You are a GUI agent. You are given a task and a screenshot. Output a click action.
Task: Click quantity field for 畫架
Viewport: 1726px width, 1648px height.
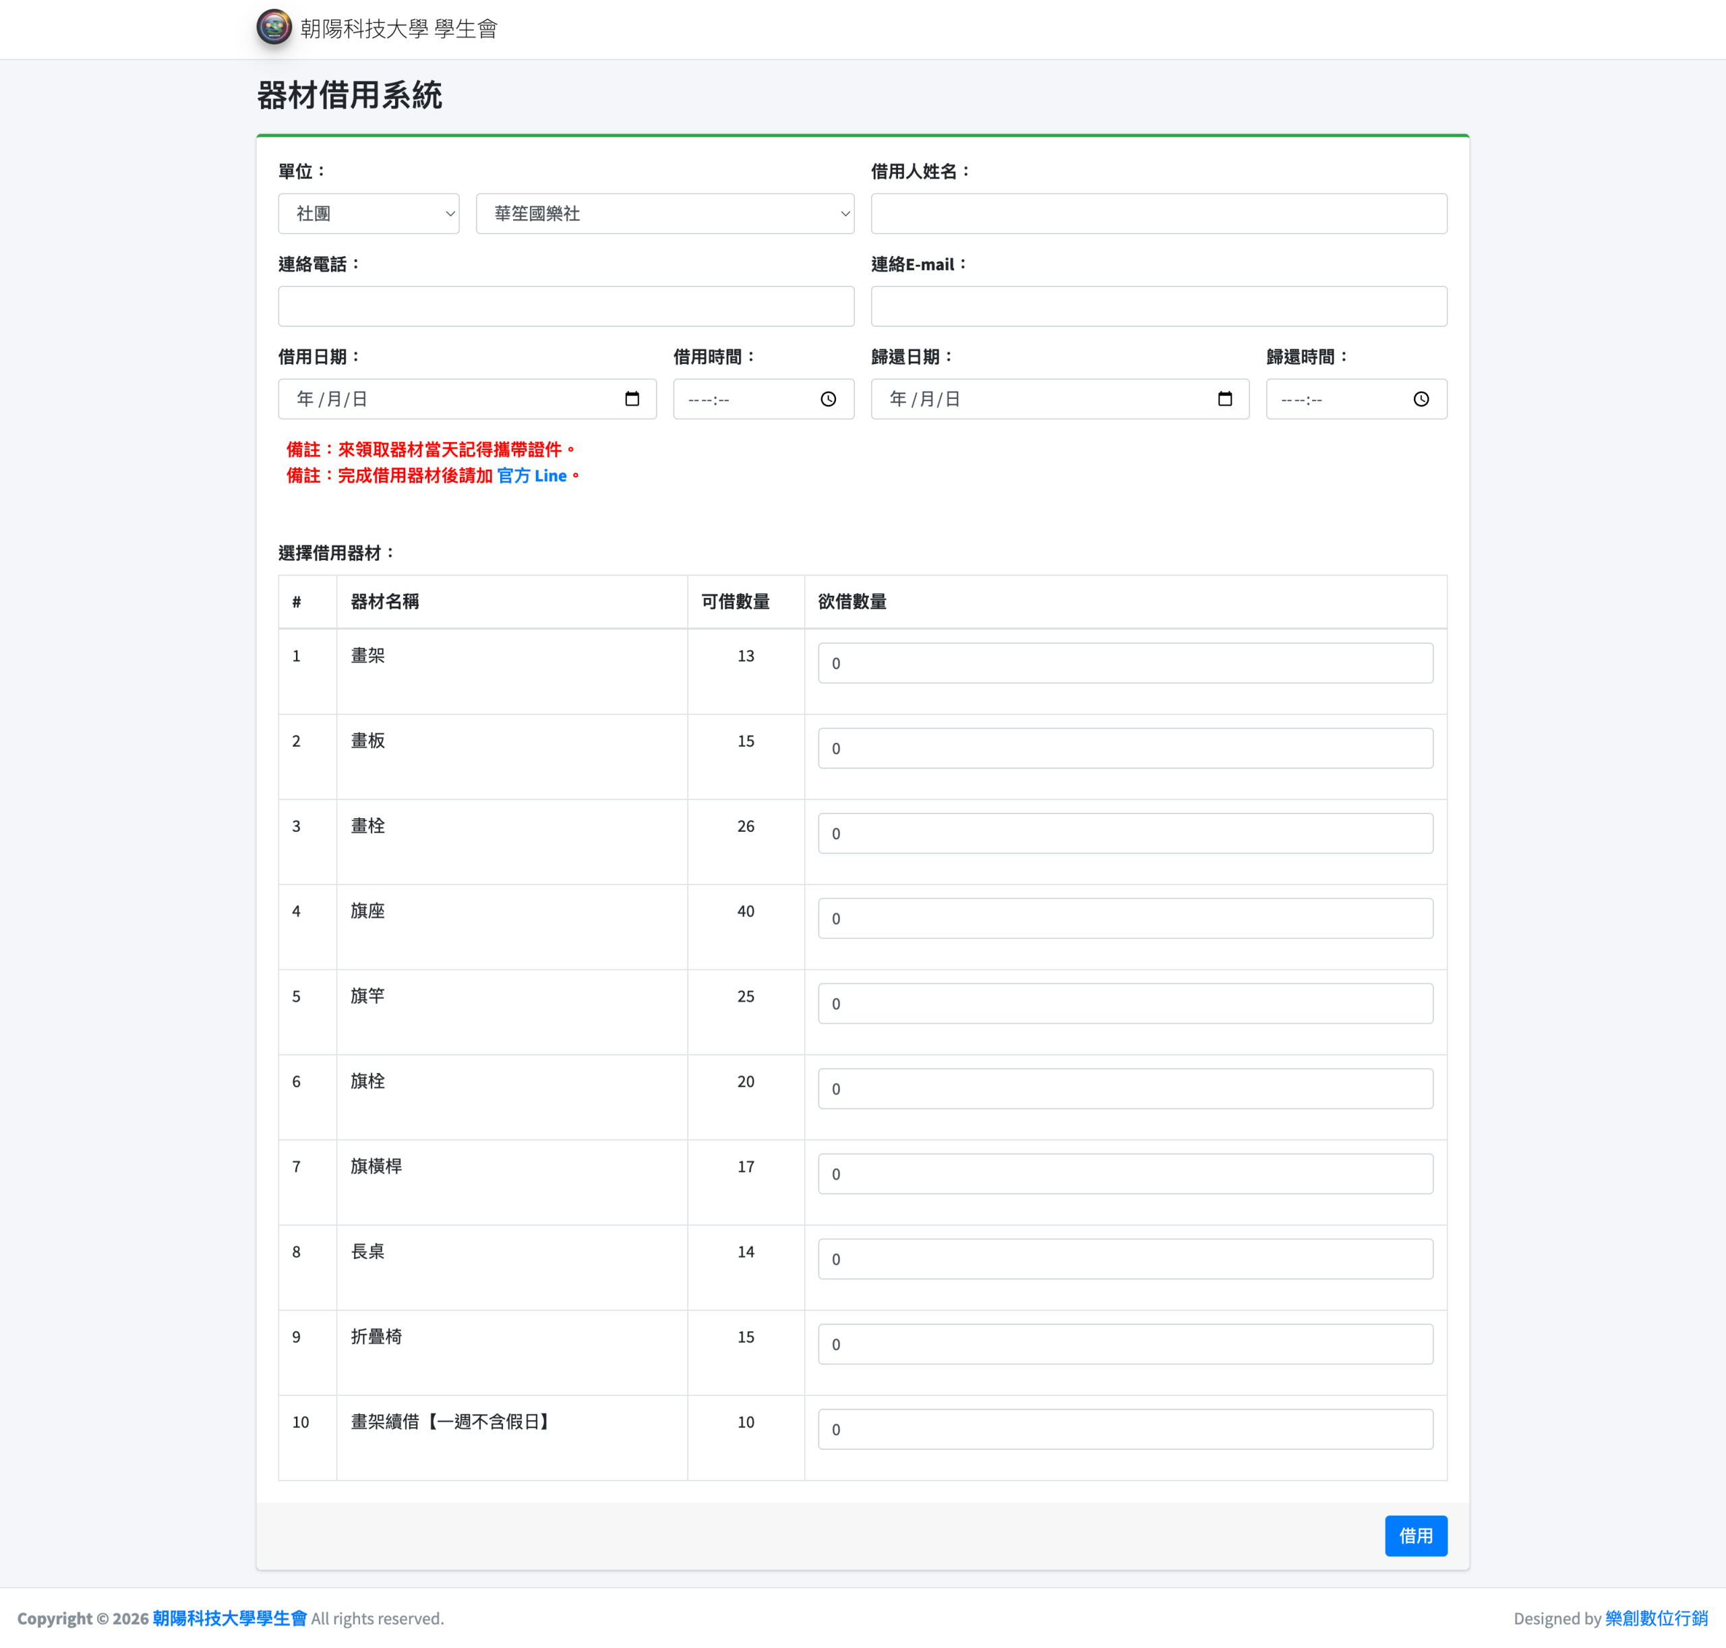[x=1125, y=663]
